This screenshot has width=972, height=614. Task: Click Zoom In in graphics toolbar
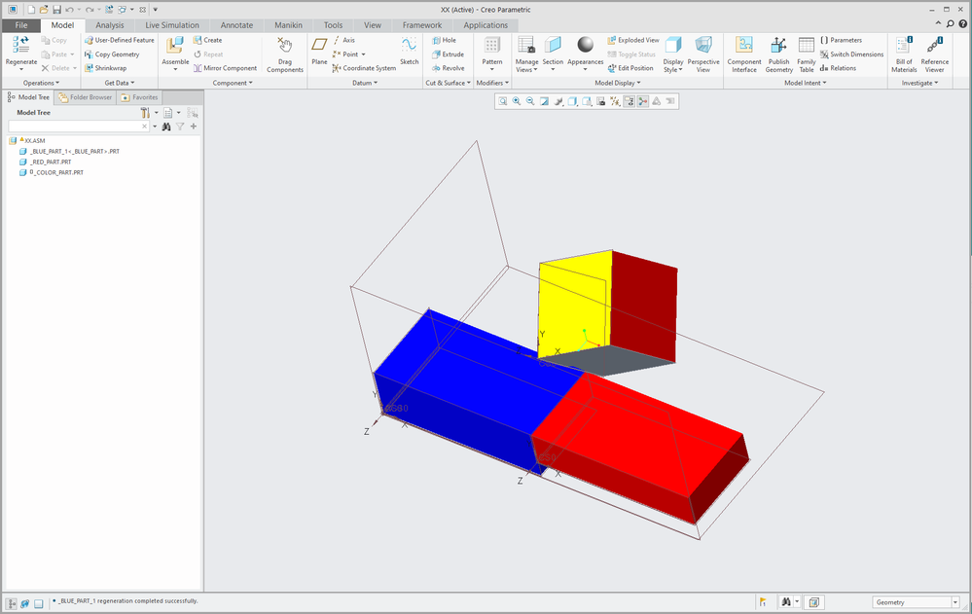point(517,101)
